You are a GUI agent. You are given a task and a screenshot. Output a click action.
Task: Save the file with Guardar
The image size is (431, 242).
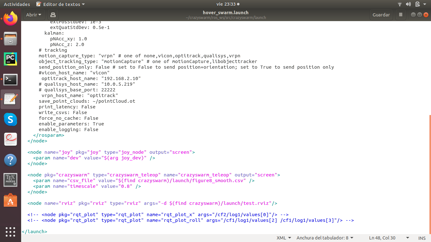(381, 15)
